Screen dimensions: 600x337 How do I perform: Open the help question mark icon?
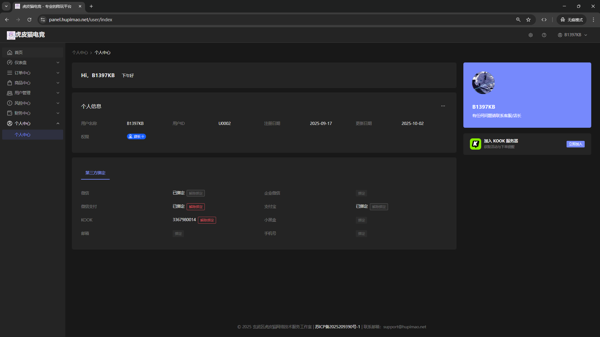[544, 35]
